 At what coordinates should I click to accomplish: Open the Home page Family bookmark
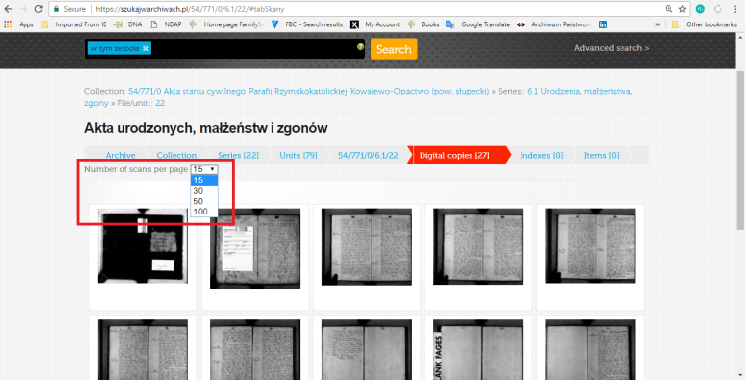(226, 24)
